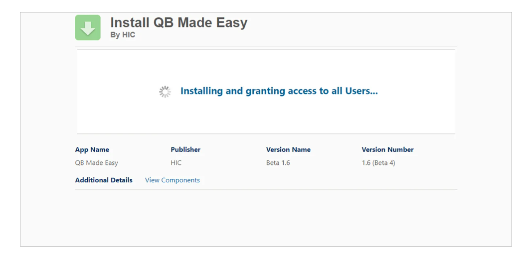Click the divider line below Additional Details
Viewport: 526px width, 262px height.
tap(266, 189)
